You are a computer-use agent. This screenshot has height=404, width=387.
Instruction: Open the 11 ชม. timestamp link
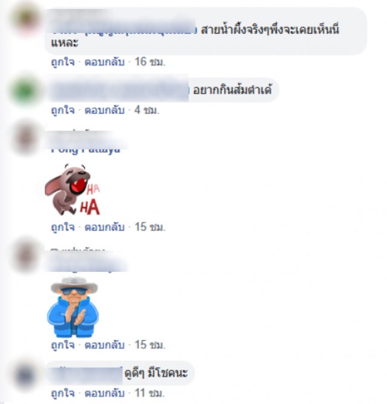point(149,393)
